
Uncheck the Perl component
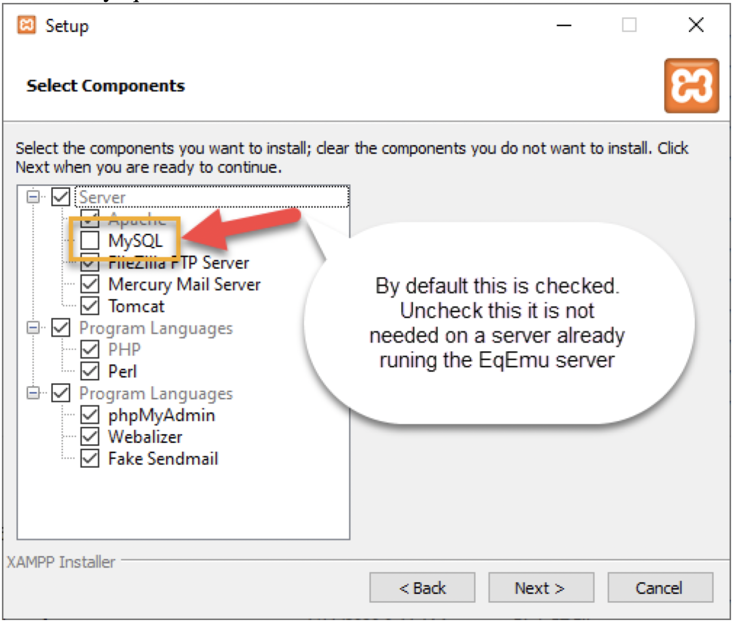click(x=90, y=371)
